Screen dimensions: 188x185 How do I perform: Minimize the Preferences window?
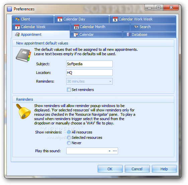tap(150, 8)
